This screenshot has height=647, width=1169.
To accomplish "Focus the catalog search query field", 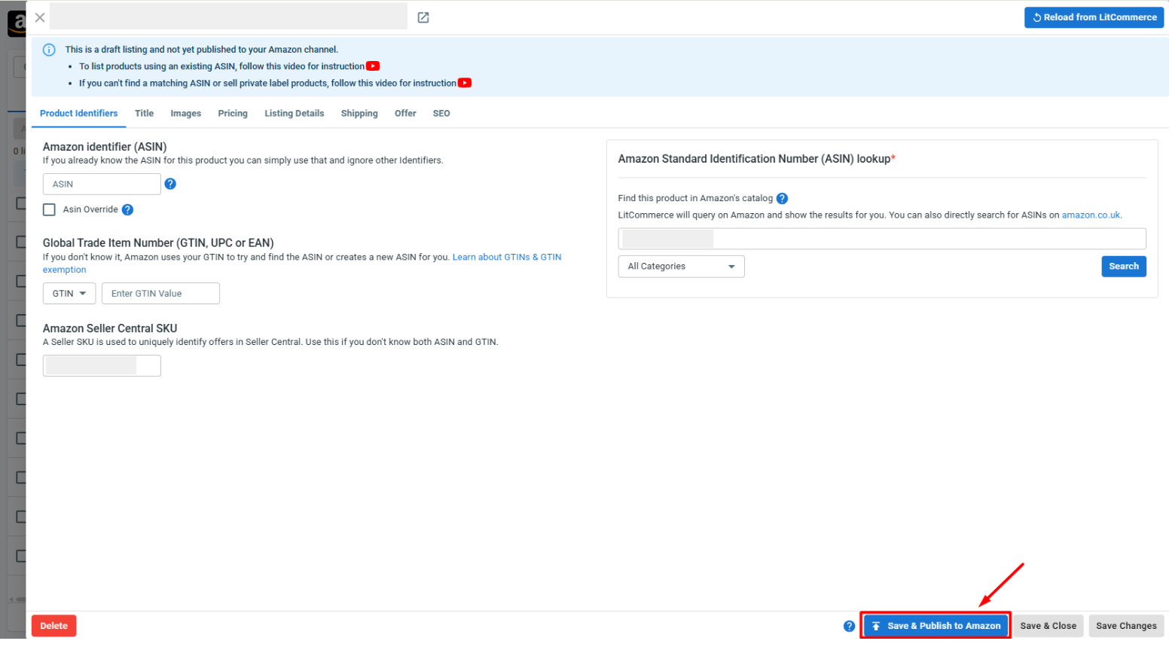I will pyautogui.click(x=882, y=239).
